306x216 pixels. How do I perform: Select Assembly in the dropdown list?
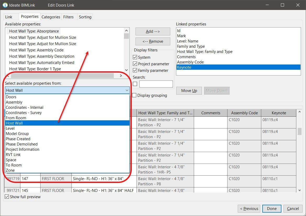(67, 102)
